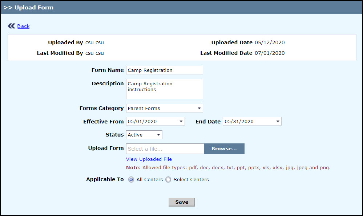This screenshot has width=363, height=216.
Task: Click the double-chevron back arrow icon
Action: (11, 26)
